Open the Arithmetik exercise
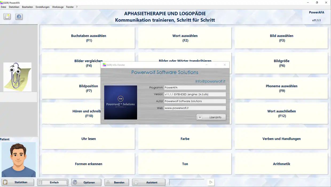The height and width of the screenshot is (187, 331). point(281,164)
